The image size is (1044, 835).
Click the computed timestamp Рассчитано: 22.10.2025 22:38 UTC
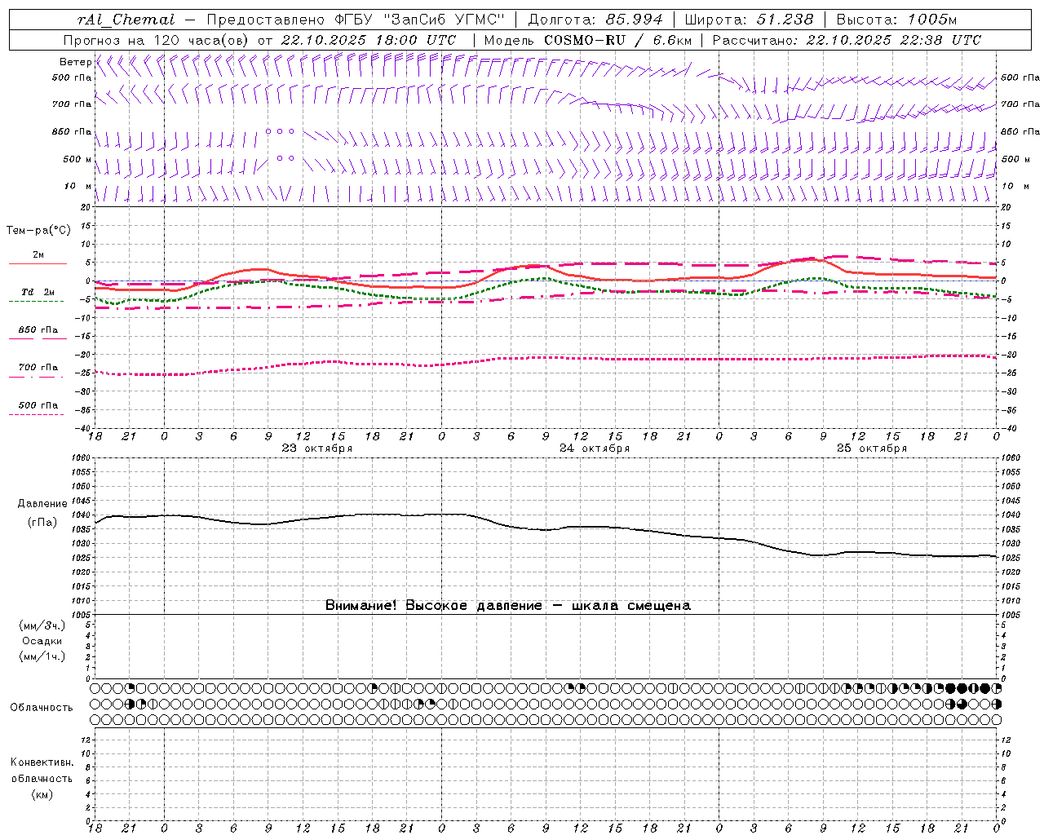[847, 40]
